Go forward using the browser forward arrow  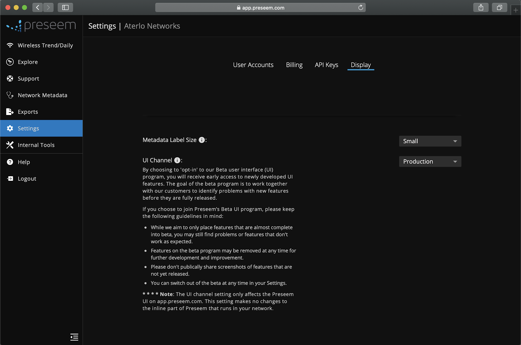[48, 7]
